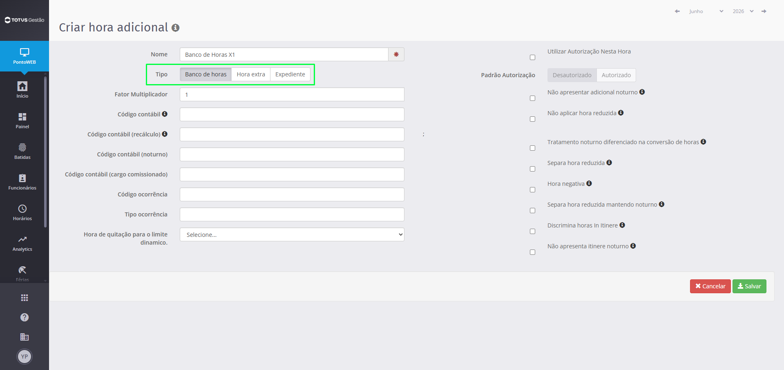Screen dimensions: 784x370
Task: Check Não apresentar adicional noturno
Action: click(532, 98)
